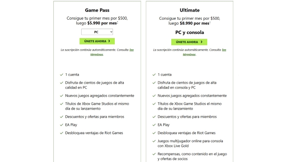Click checkmark beside Game Pass Riot Games perk
This screenshot has width=287, height=162.
point(61,133)
